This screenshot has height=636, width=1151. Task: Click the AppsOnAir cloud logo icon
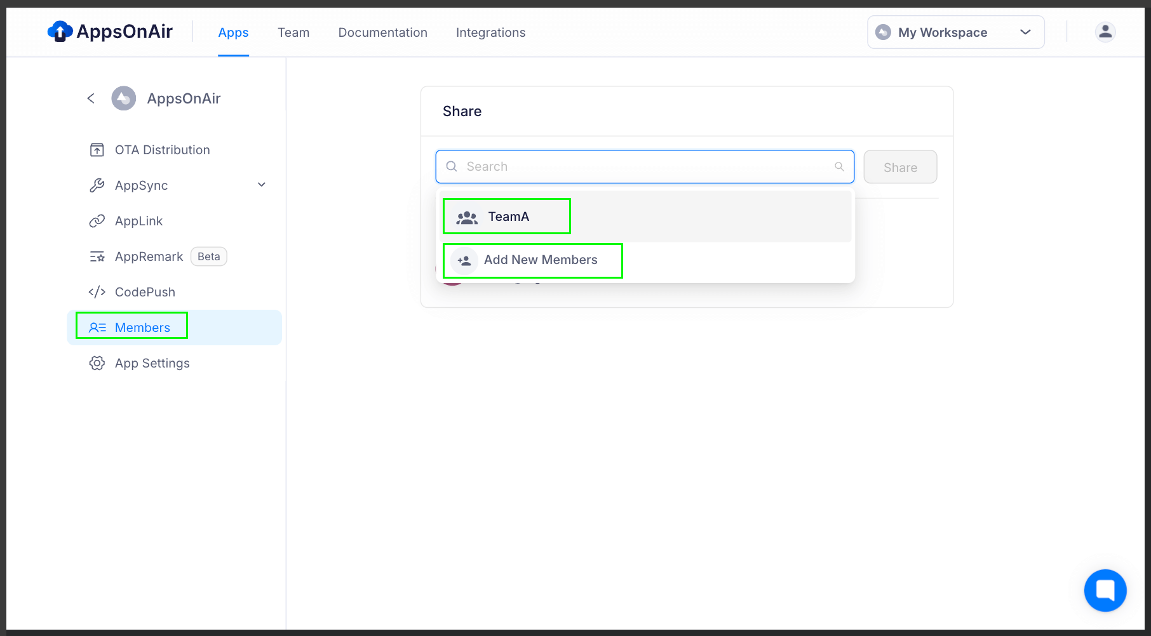(x=60, y=32)
